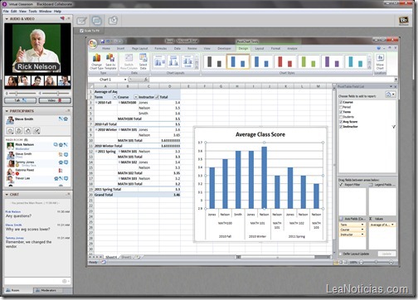Select the green chart style swatch
Screen dimensions: 418x300
point(309,61)
